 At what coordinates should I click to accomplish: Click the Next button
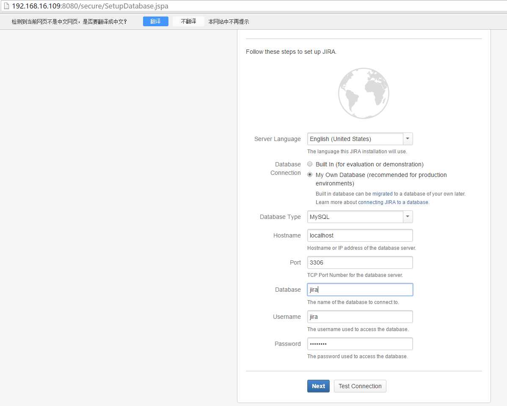pyautogui.click(x=318, y=386)
